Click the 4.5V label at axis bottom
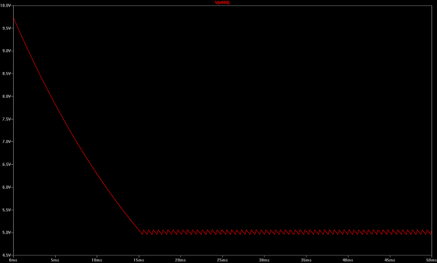The width and height of the screenshot is (437, 263). (x=5, y=255)
